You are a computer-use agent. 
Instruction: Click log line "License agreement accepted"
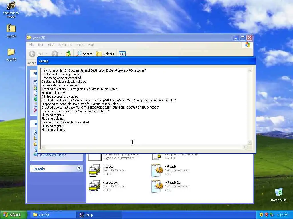61,78
